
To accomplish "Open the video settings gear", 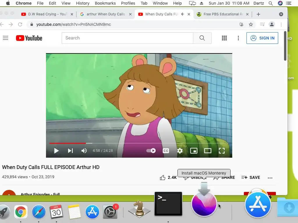I will coord(180,151).
